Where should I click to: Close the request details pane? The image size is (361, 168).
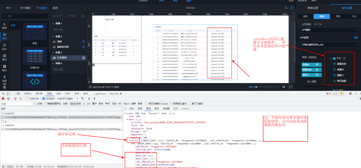pyautogui.click(x=125, y=108)
